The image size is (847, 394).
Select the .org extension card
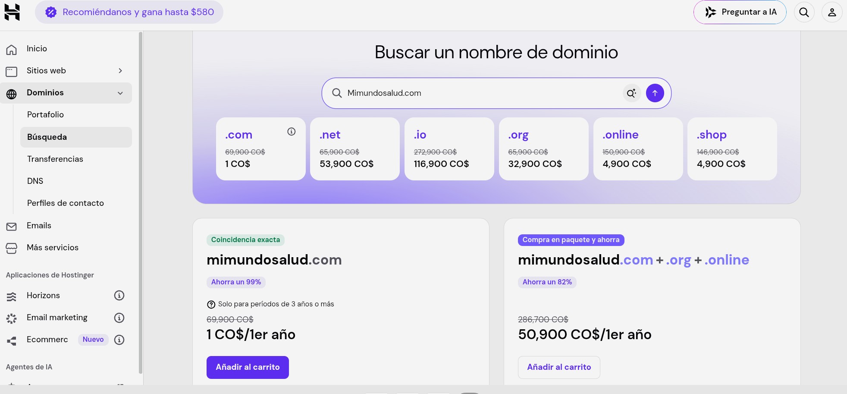click(543, 149)
